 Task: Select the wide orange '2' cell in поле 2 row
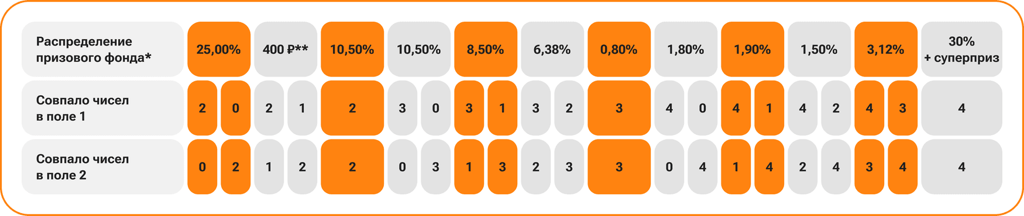pos(352,167)
